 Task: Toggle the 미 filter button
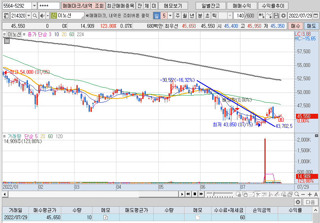point(154,6)
